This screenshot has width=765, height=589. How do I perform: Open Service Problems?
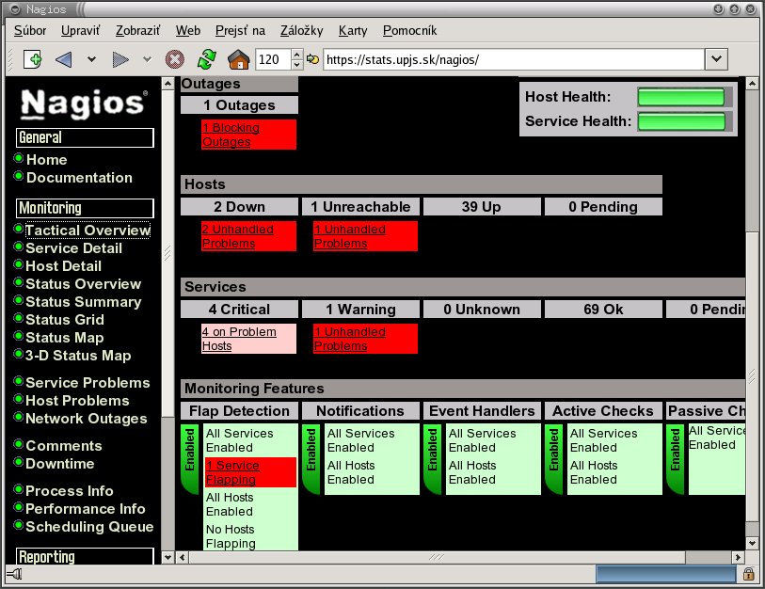88,383
